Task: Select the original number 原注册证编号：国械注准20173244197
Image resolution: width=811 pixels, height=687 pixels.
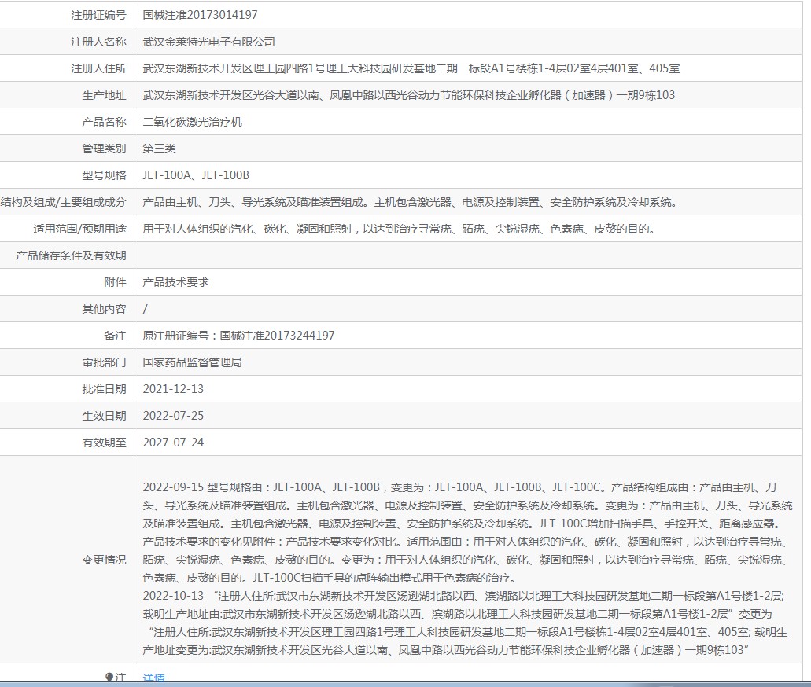Action: click(239, 336)
